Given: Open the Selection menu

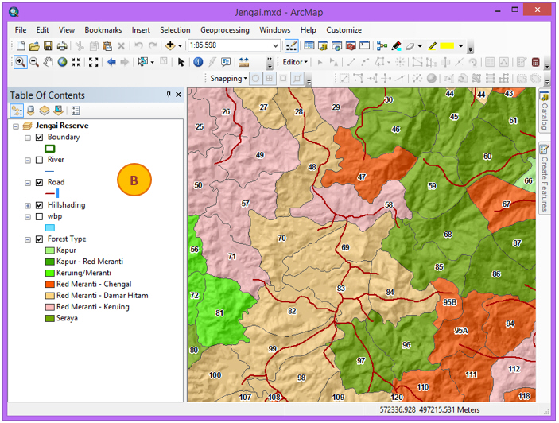Looking at the screenshot, I should click(x=175, y=30).
